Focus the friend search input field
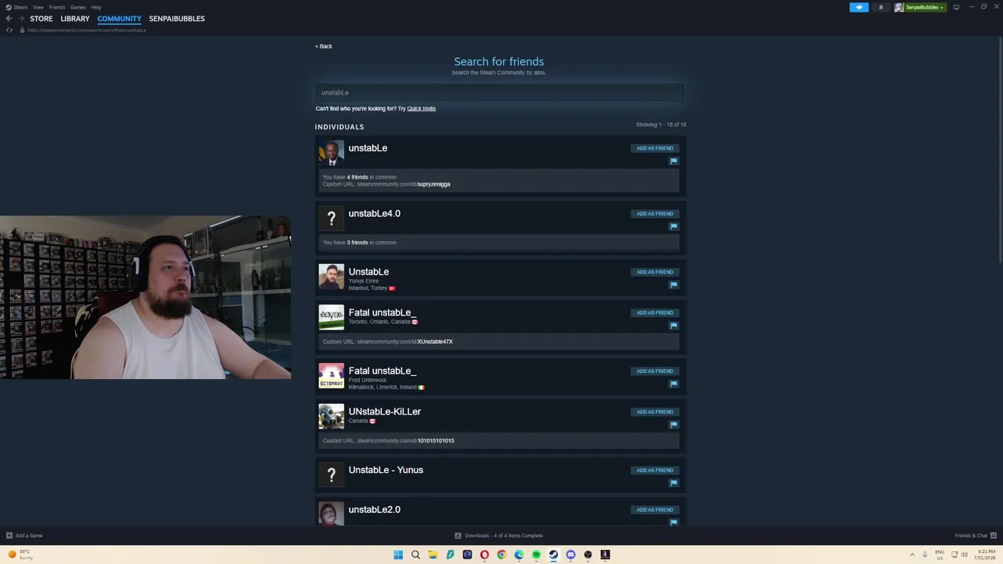This screenshot has height=564, width=1003. [499, 92]
